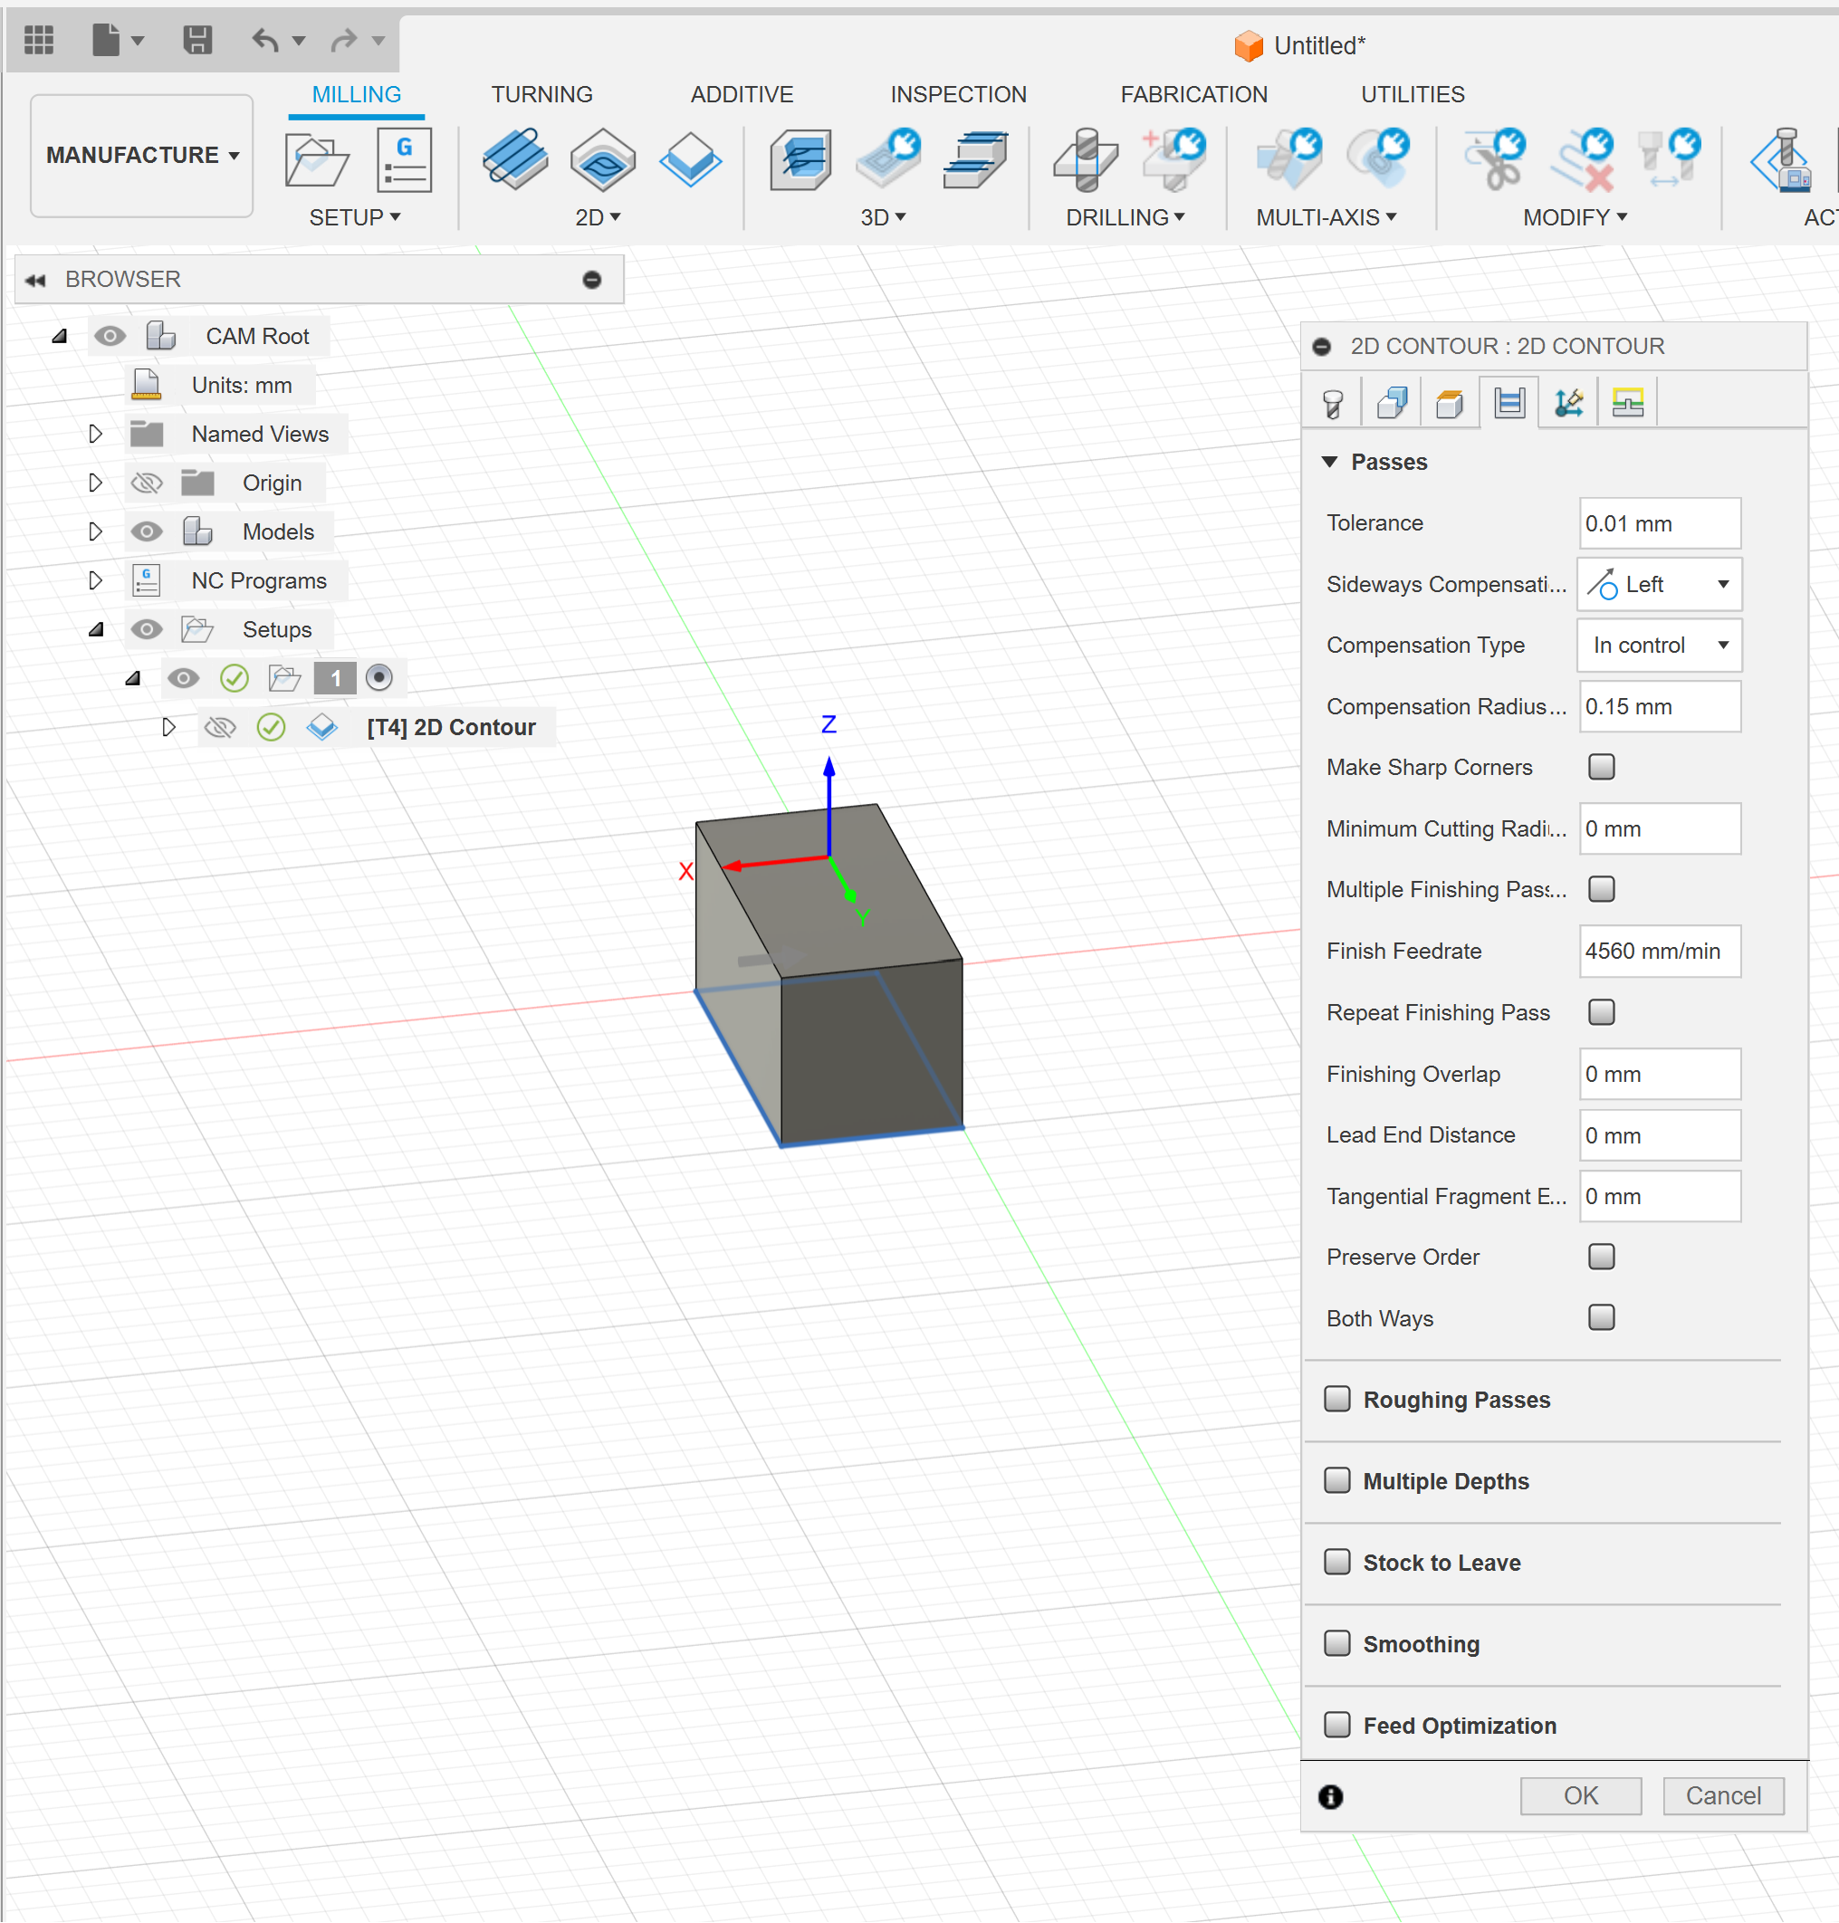Open the FABRICATION ribbon tab
Viewport: 1839px width, 1923px height.
(x=1194, y=94)
